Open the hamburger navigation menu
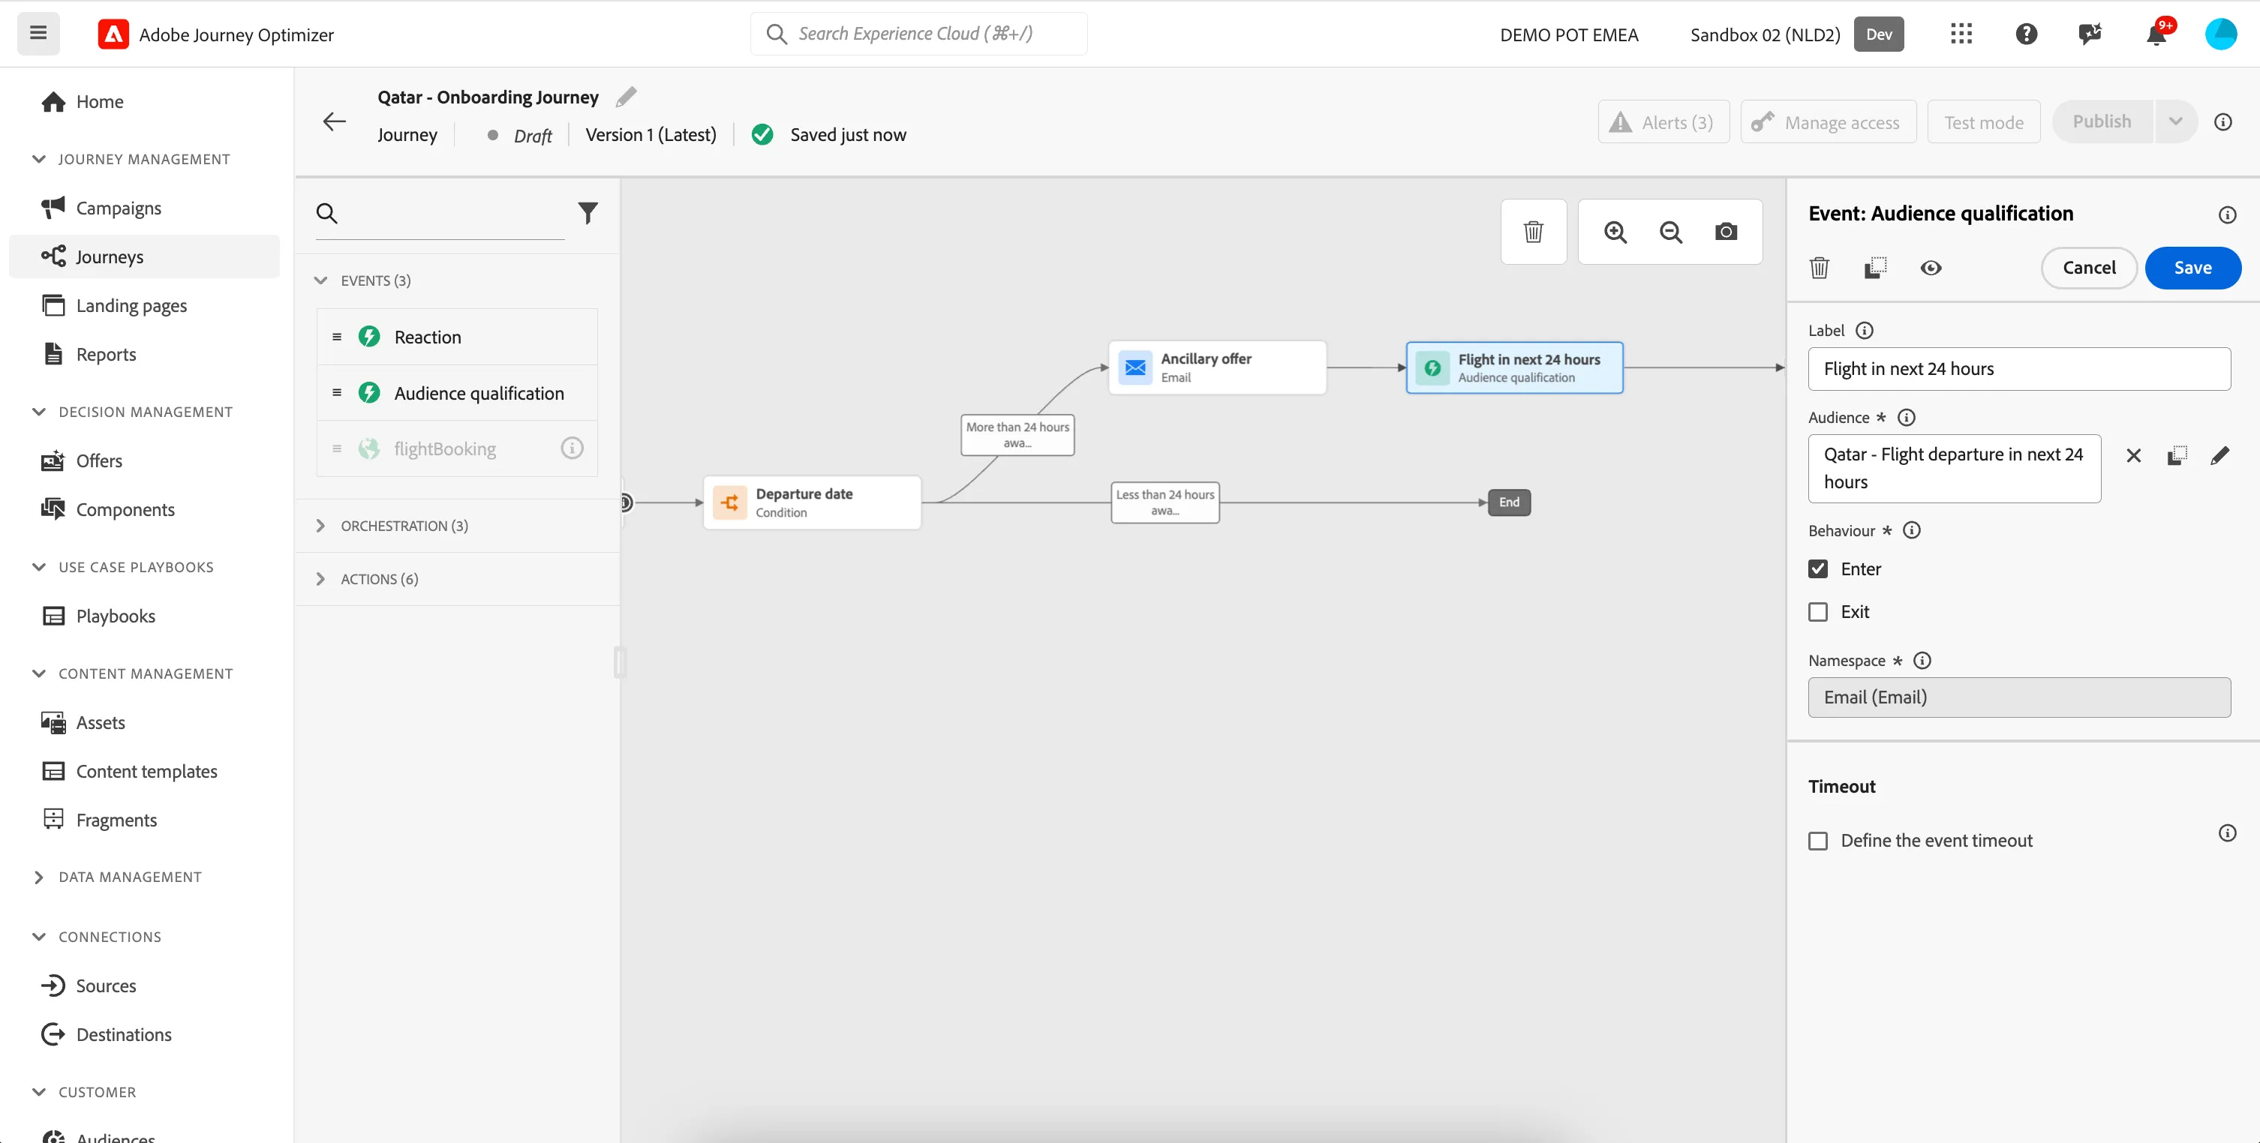 click(38, 33)
